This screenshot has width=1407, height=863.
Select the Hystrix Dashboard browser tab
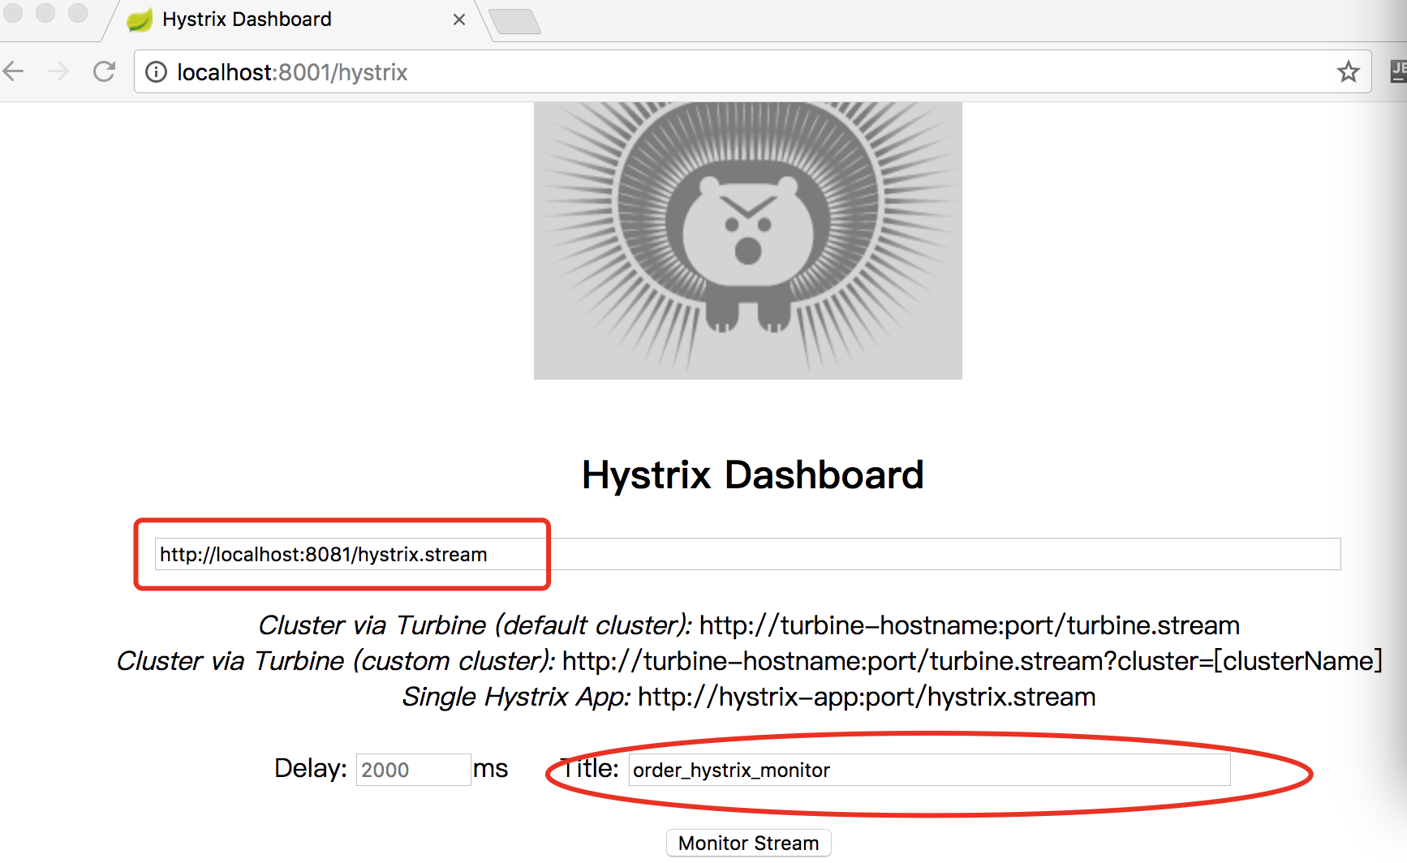tap(296, 20)
